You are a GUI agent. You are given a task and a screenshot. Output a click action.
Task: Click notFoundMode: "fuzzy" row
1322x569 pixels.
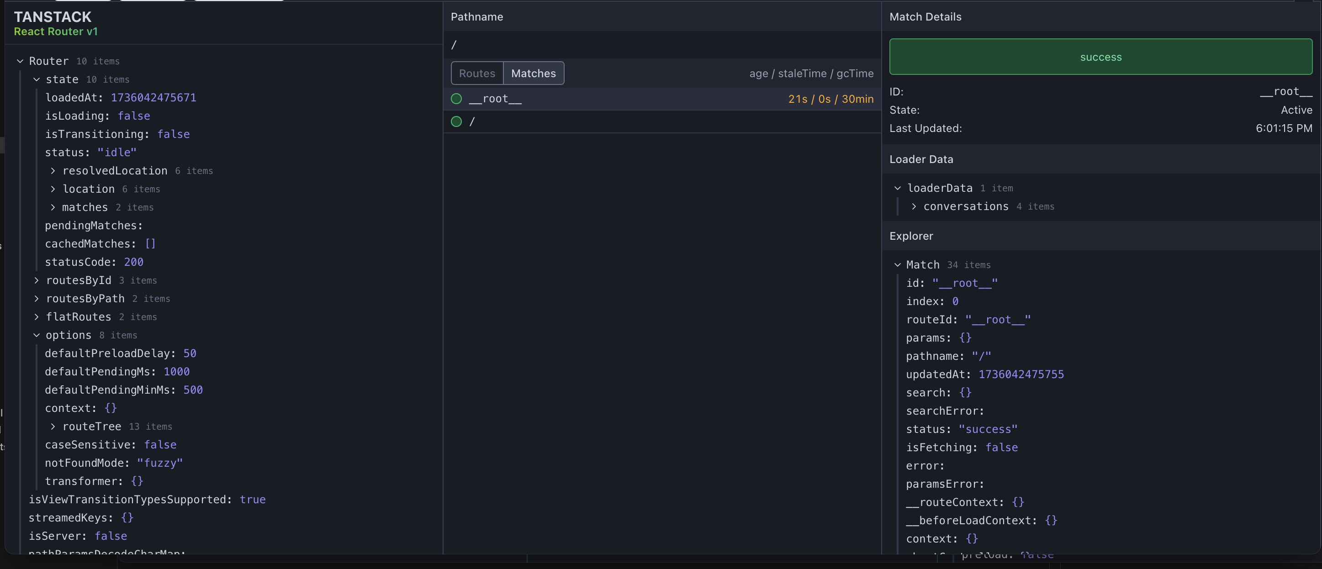tap(114, 464)
